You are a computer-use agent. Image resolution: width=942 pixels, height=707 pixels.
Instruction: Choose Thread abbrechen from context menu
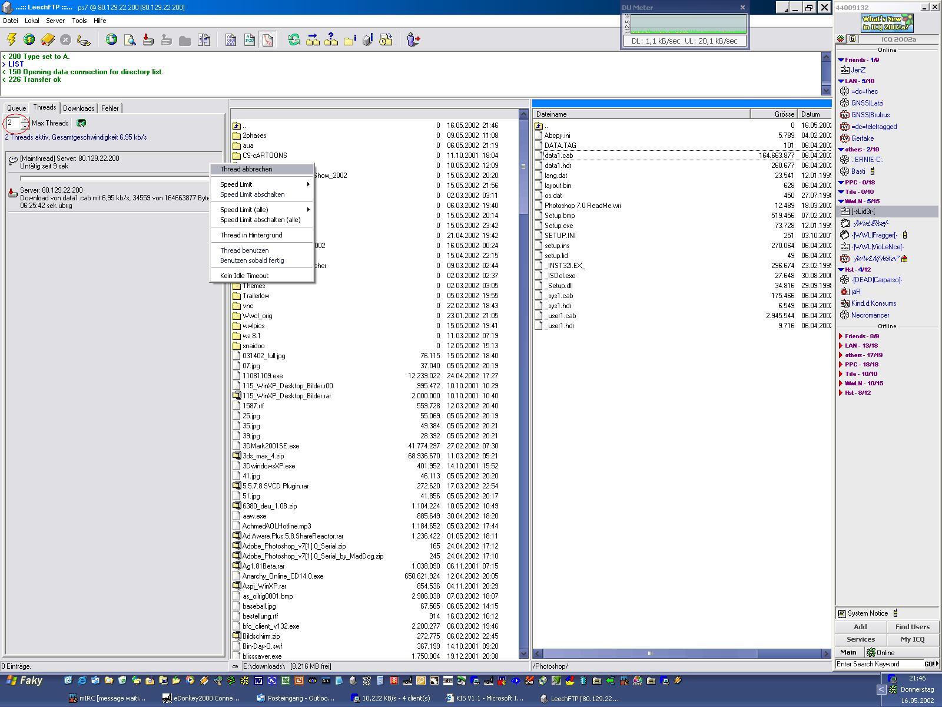pos(246,169)
